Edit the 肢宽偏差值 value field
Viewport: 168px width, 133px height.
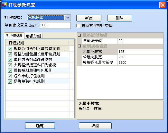pos(140,41)
